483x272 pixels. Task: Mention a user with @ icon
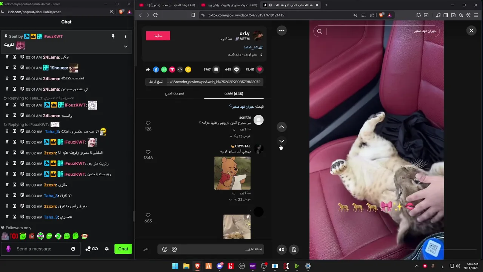(x=174, y=249)
